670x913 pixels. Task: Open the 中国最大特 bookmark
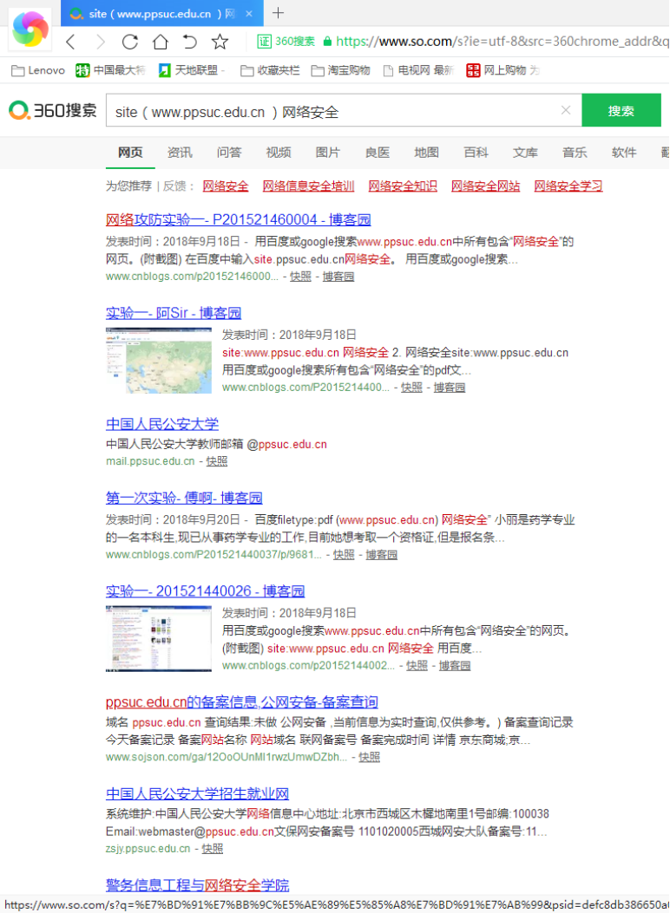(x=110, y=70)
